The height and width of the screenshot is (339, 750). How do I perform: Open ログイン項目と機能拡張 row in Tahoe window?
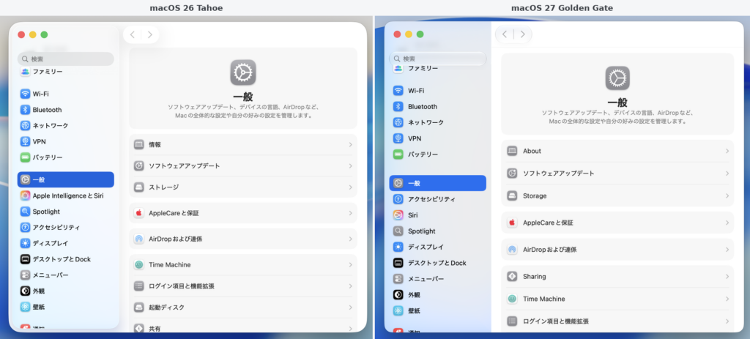click(243, 286)
